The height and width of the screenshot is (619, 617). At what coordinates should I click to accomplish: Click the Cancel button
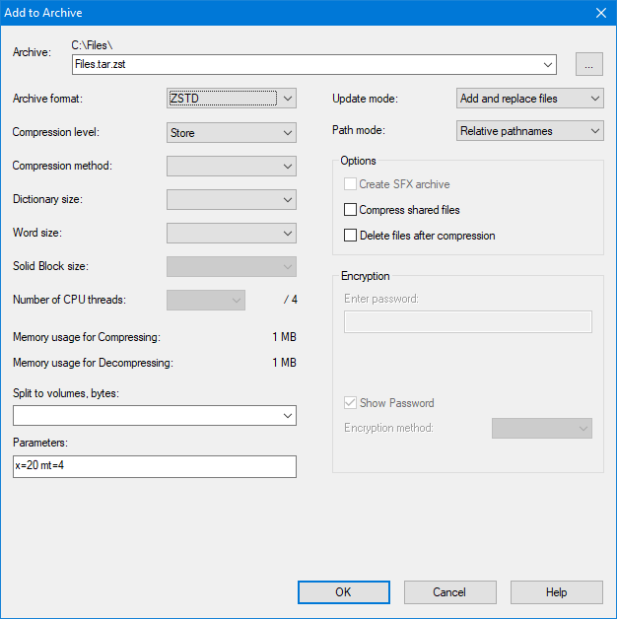(449, 592)
